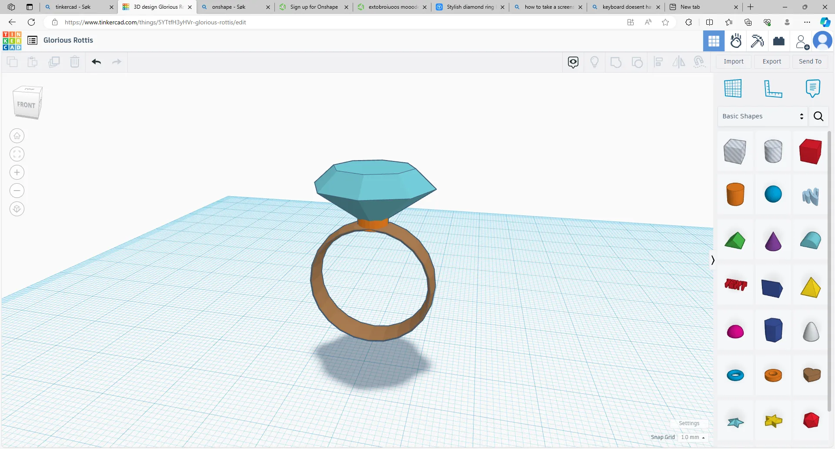The width and height of the screenshot is (835, 449).
Task: Search shapes with magnifier icon
Action: pos(818,117)
